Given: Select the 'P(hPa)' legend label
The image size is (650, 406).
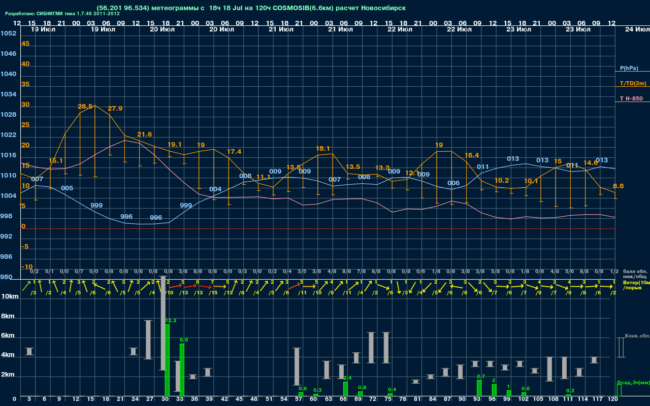Looking at the screenshot, I should [x=629, y=68].
